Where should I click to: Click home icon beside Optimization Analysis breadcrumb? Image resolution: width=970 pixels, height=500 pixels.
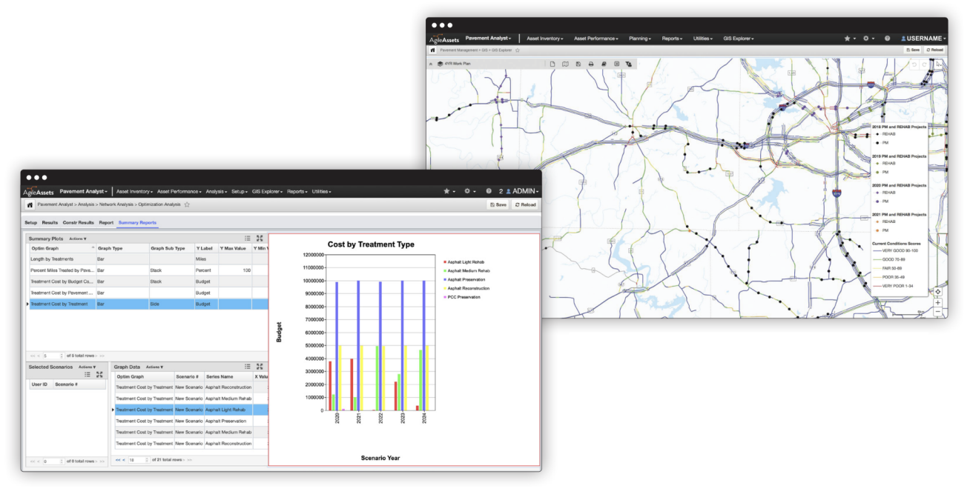pos(30,204)
